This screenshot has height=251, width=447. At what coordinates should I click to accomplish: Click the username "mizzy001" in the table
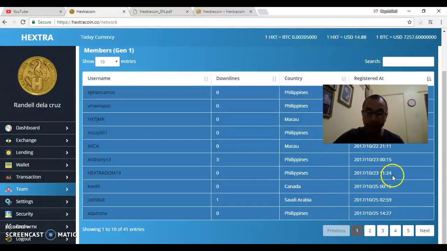point(97,132)
